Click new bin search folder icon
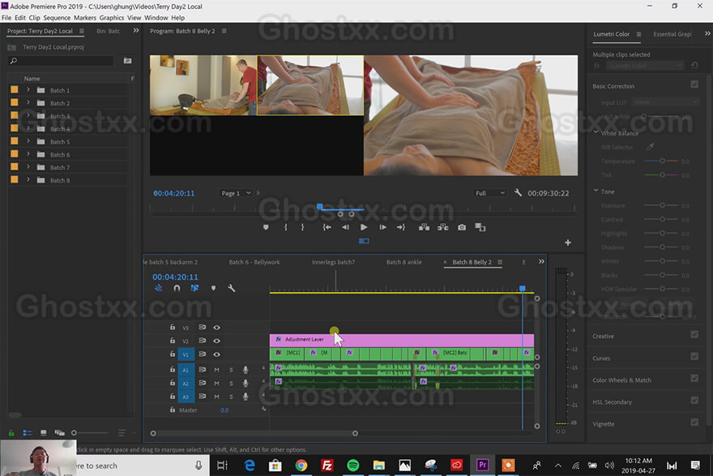The image size is (713, 476). pos(128,61)
